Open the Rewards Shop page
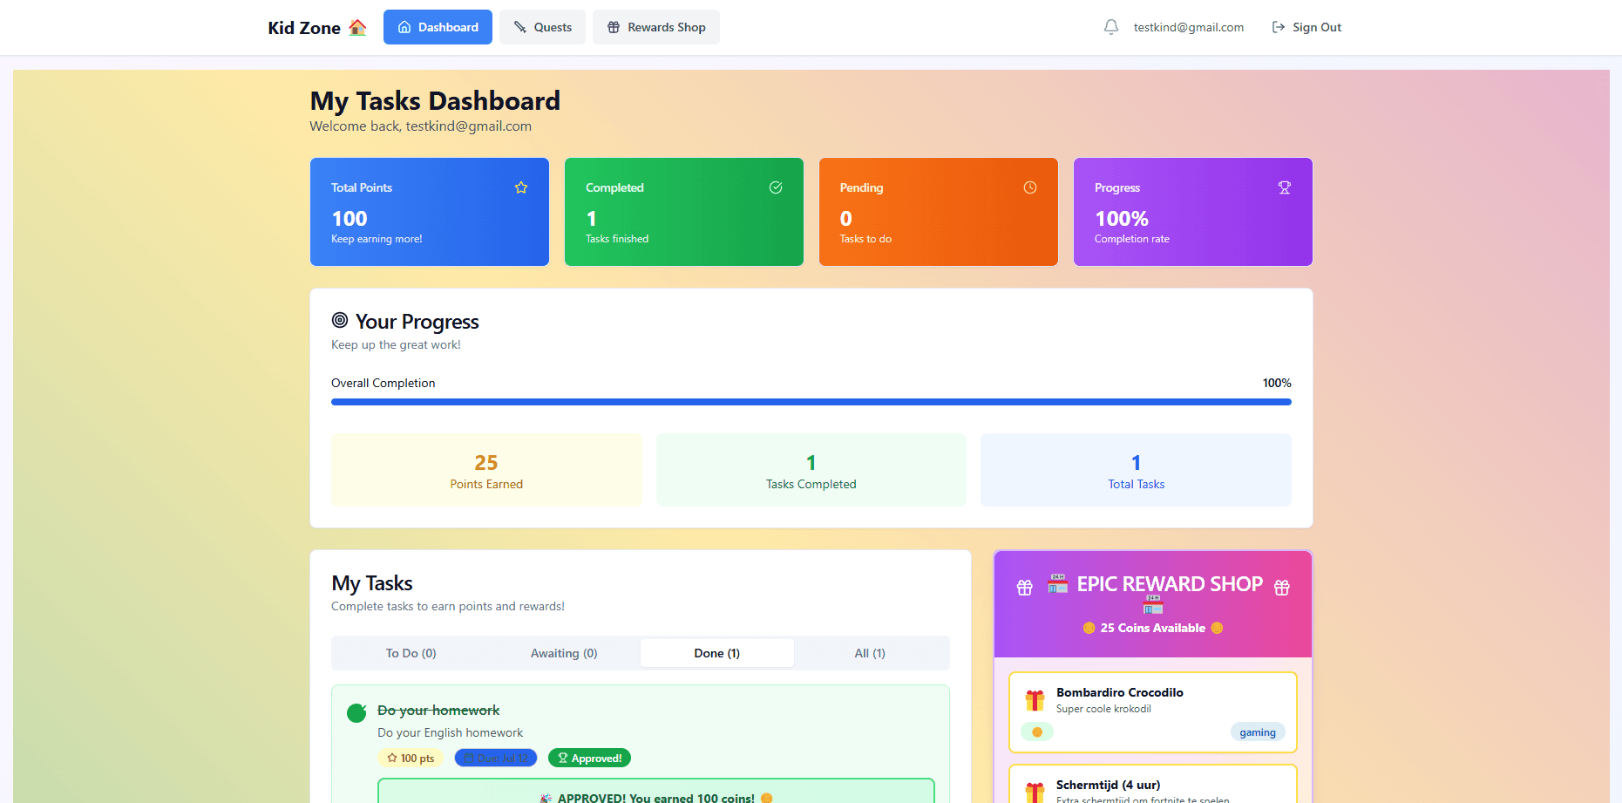Image resolution: width=1622 pixels, height=803 pixels. coord(656,27)
